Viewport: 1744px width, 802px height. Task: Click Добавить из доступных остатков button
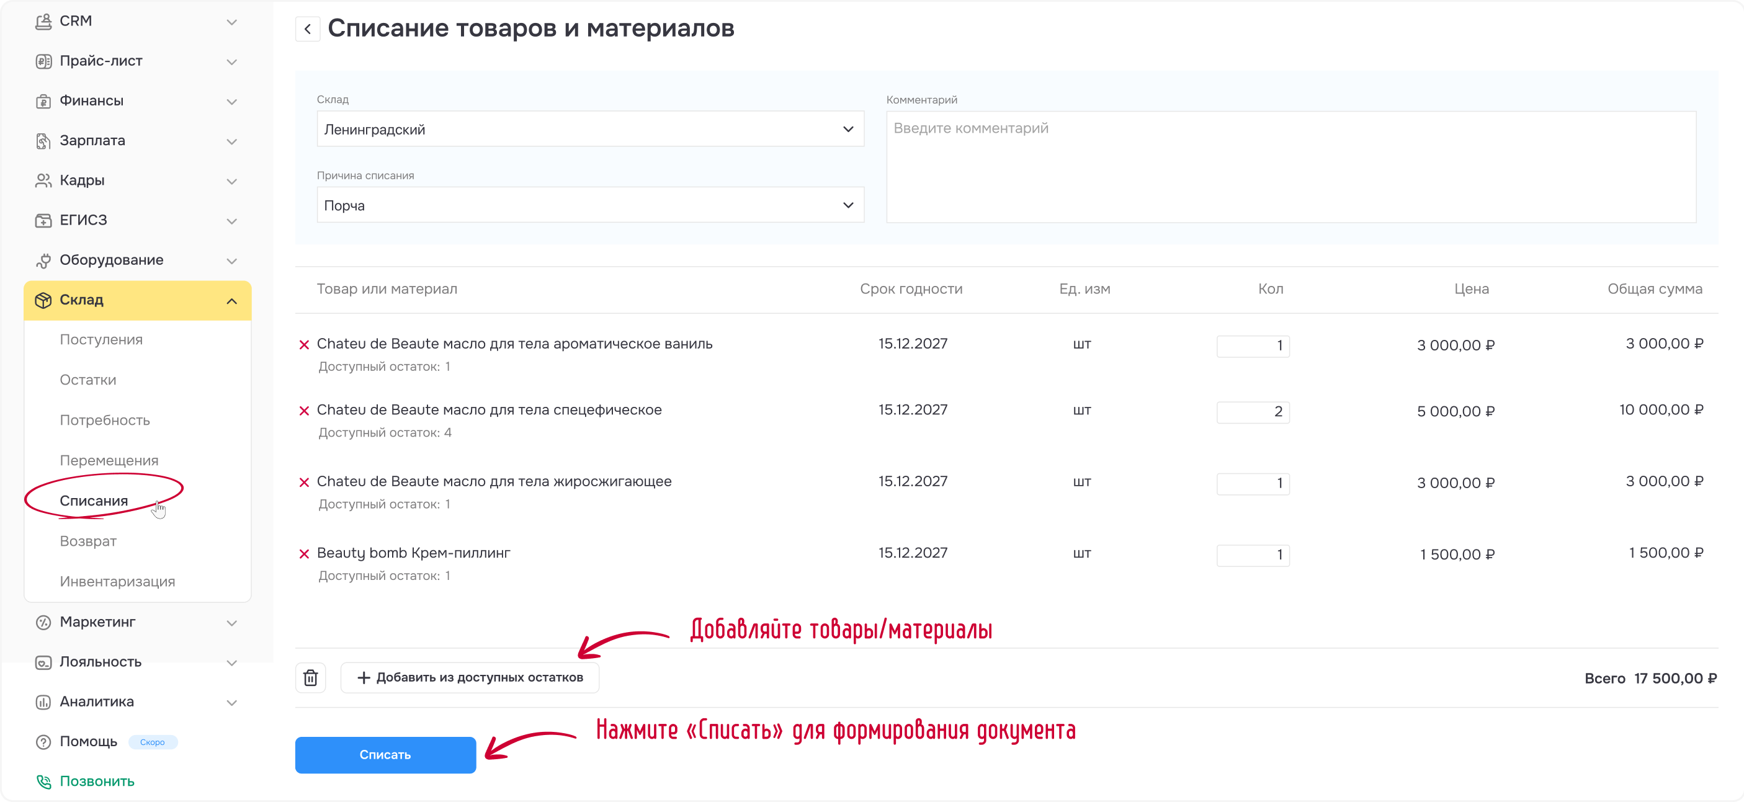coord(470,678)
